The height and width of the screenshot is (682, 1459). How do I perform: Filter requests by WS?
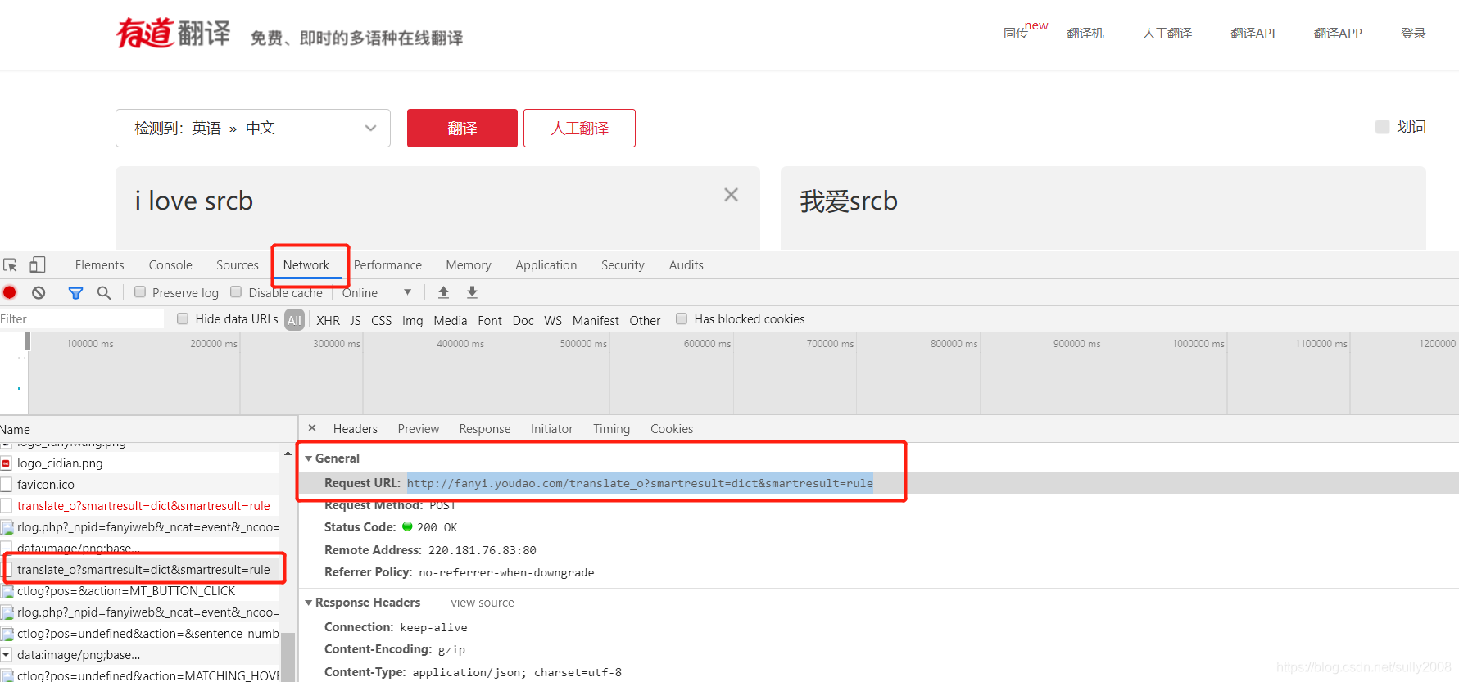click(553, 320)
